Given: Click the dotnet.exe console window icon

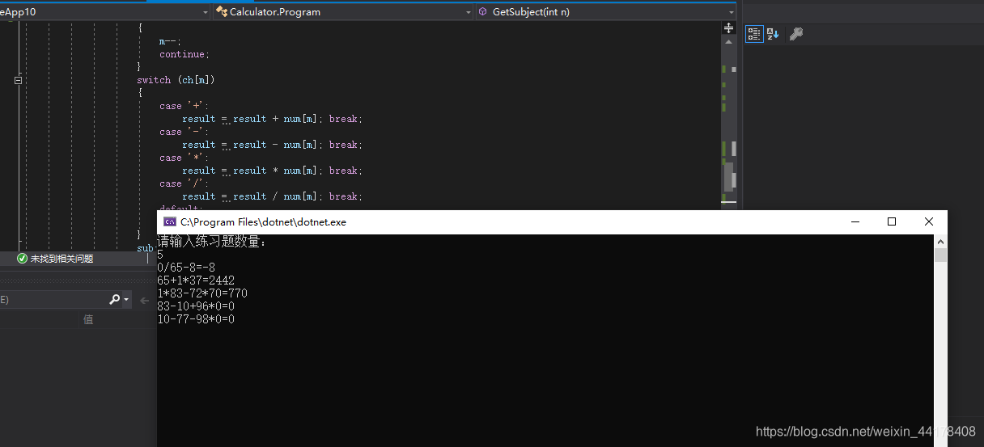Looking at the screenshot, I should (170, 221).
